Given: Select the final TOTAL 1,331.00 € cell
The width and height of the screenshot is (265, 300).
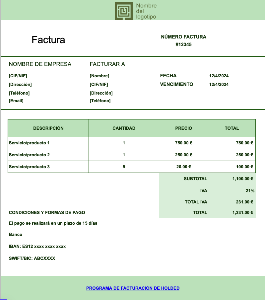Looking at the screenshot, I should coord(232,213).
